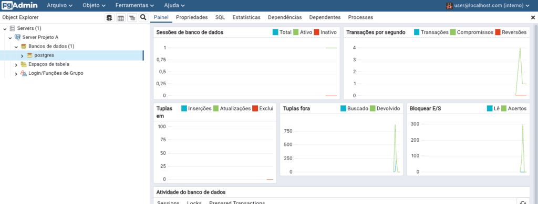Select the Bancos de dados (1) row
Viewport: 538px width, 204px height.
(x=71, y=46)
